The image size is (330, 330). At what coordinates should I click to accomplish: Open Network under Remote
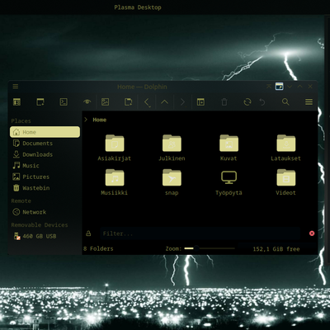[45, 212]
